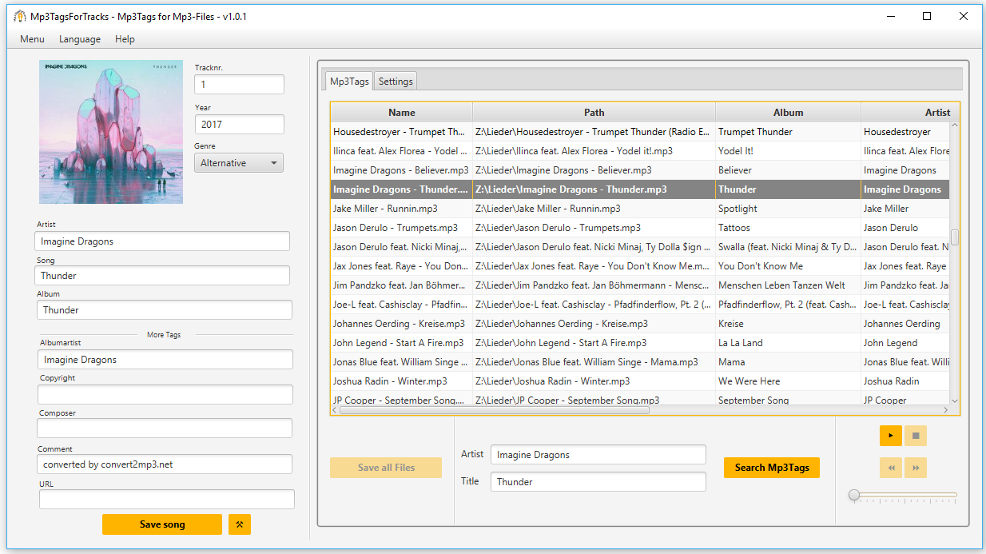Click the stop playback button
The width and height of the screenshot is (986, 554).
pyautogui.click(x=916, y=436)
